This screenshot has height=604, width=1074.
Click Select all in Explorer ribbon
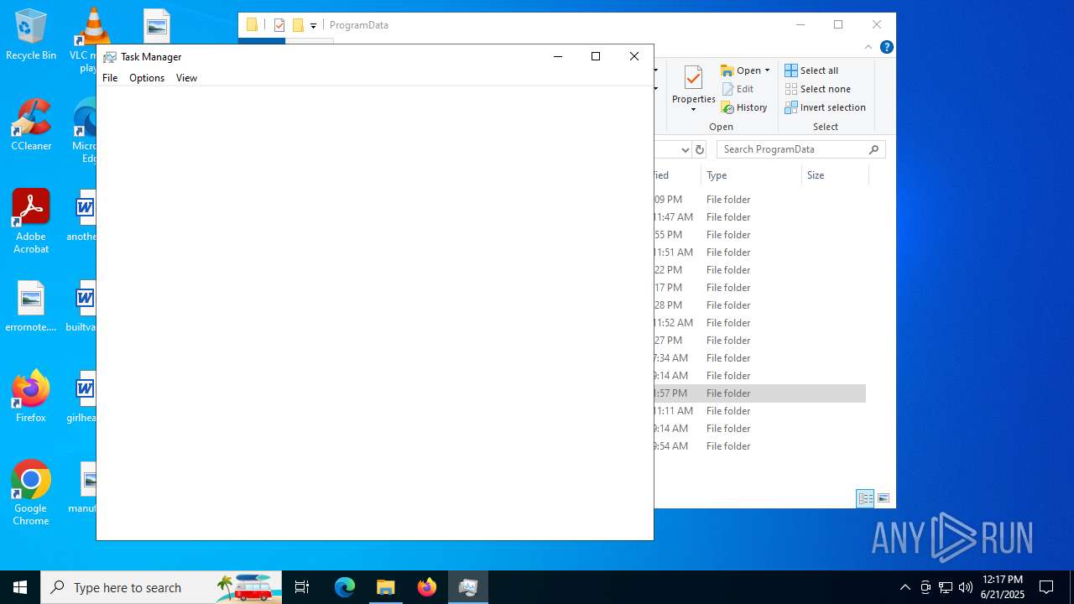(x=811, y=70)
